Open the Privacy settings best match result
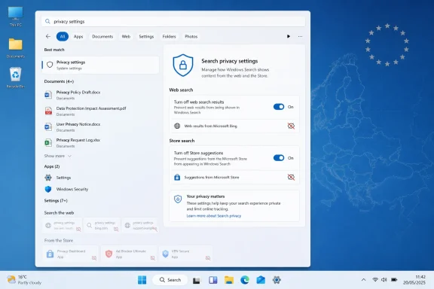This screenshot has height=289, width=434. [100, 65]
